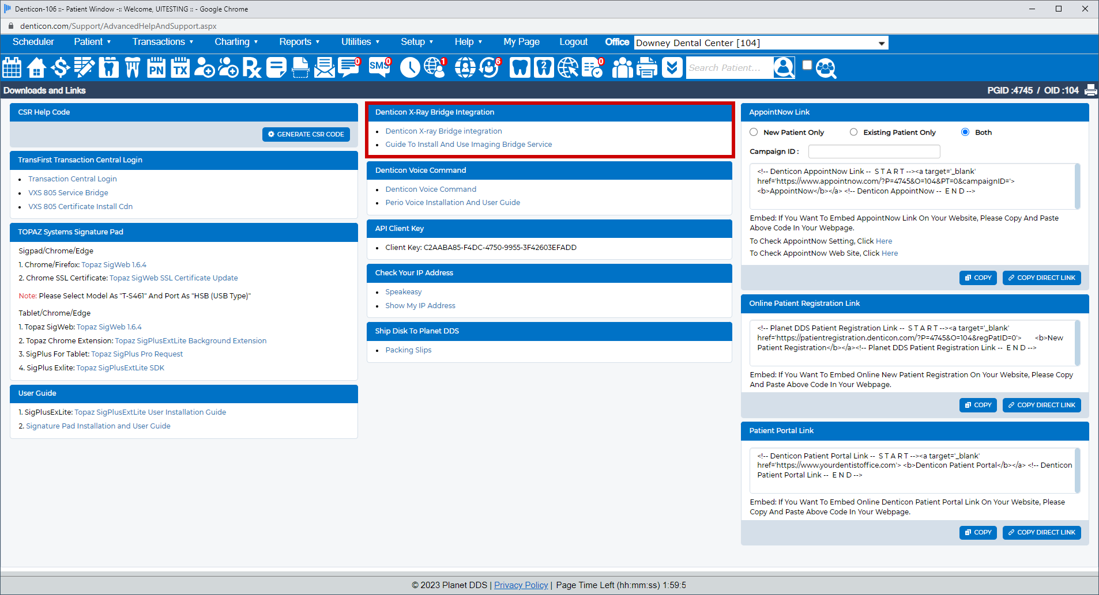
Task: Click the patient search magnifier icon
Action: (x=784, y=67)
